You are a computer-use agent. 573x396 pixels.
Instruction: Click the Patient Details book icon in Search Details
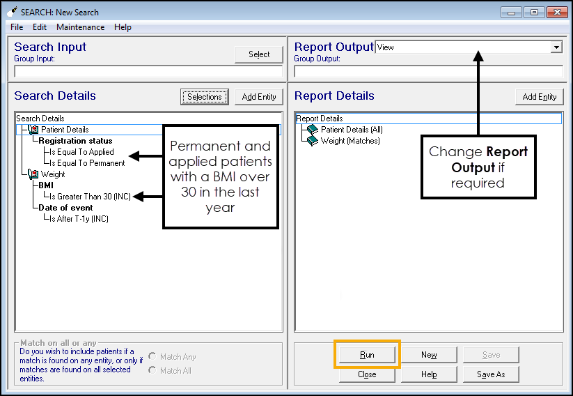pyautogui.click(x=33, y=130)
